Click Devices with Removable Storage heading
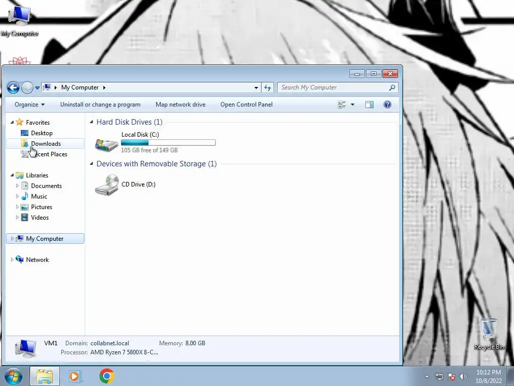The width and height of the screenshot is (514, 386). pos(157,164)
